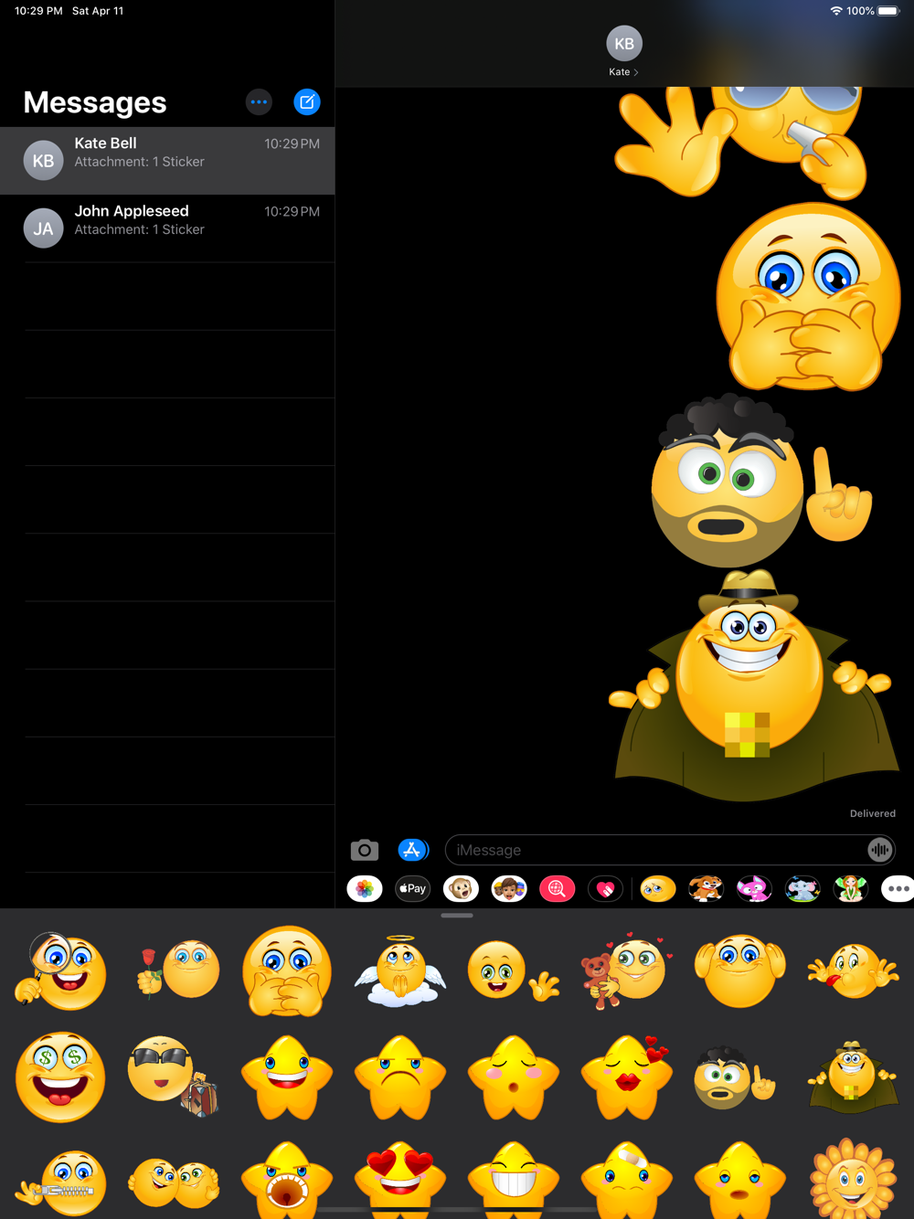The height and width of the screenshot is (1219, 914).
Task: Switch to the pink cat sticker pack
Action: tap(754, 888)
